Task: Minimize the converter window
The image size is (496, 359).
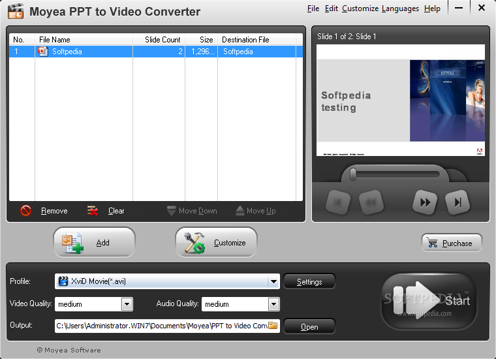Action: point(459,8)
